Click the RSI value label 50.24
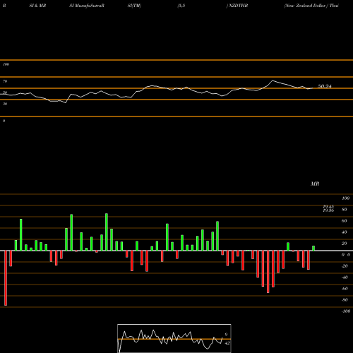This screenshot has width=353, height=353. 325,86
